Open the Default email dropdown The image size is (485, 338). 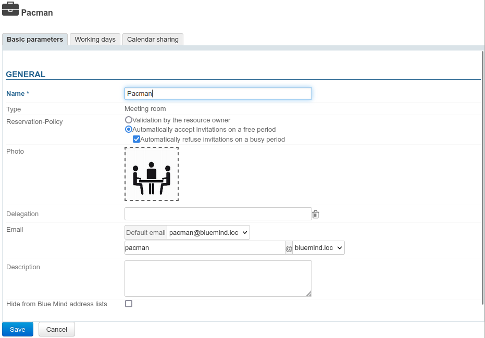tap(208, 232)
